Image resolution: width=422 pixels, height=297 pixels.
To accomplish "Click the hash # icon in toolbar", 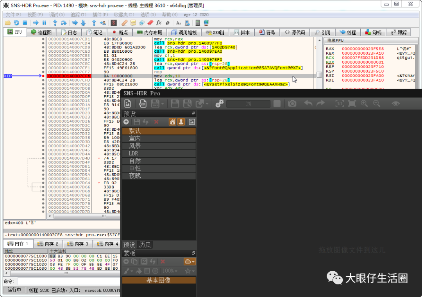I will tap(167, 23).
